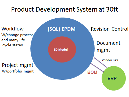
Task: Select the slide title Product Development System
Action: tap(64, 9)
